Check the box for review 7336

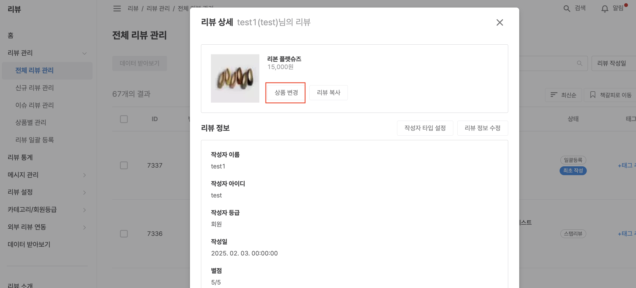click(x=124, y=234)
